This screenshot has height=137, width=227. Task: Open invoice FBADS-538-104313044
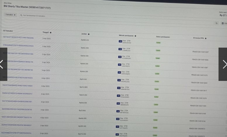pyautogui.click(x=199, y=83)
